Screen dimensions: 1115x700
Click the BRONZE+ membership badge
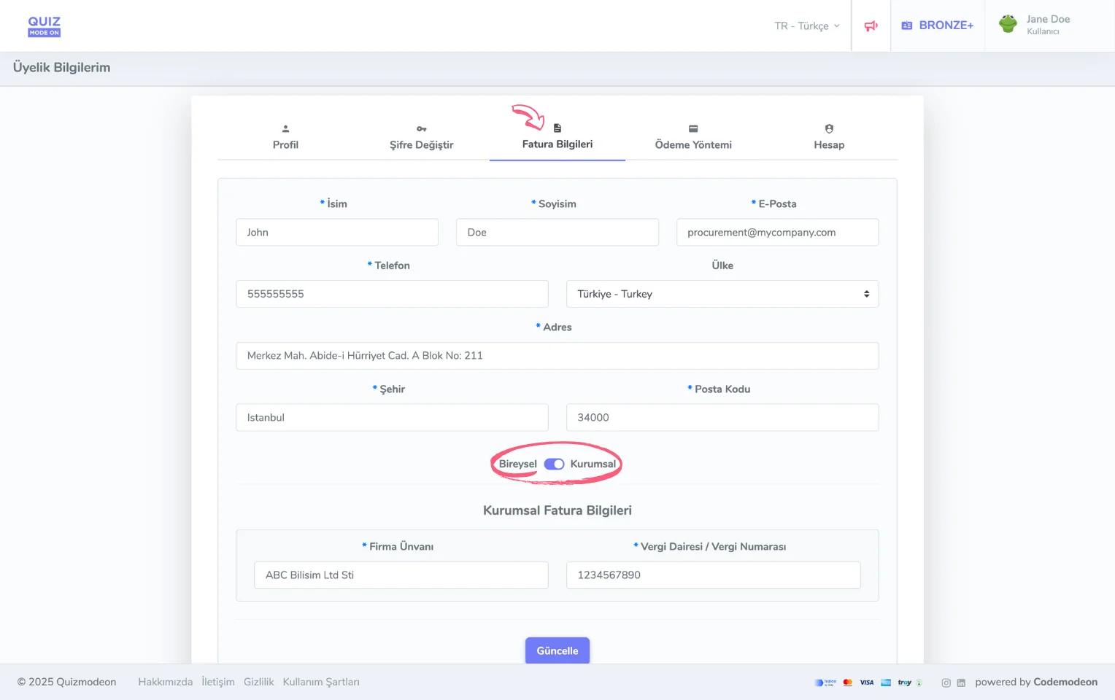pyautogui.click(x=938, y=26)
